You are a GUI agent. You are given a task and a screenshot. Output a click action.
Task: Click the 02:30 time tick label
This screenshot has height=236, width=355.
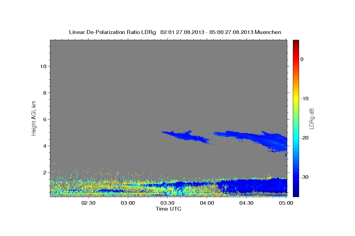tap(88, 203)
